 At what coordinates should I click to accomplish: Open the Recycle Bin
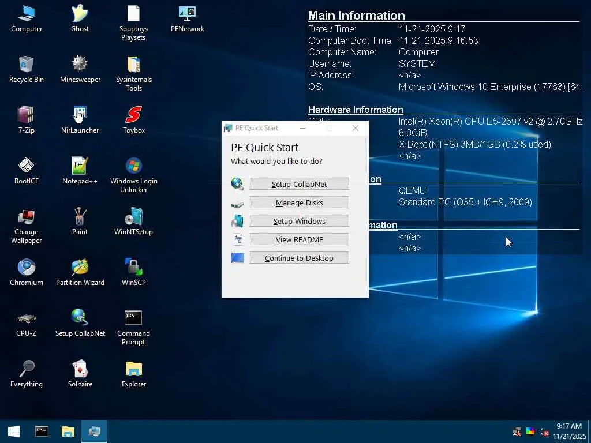pyautogui.click(x=27, y=70)
